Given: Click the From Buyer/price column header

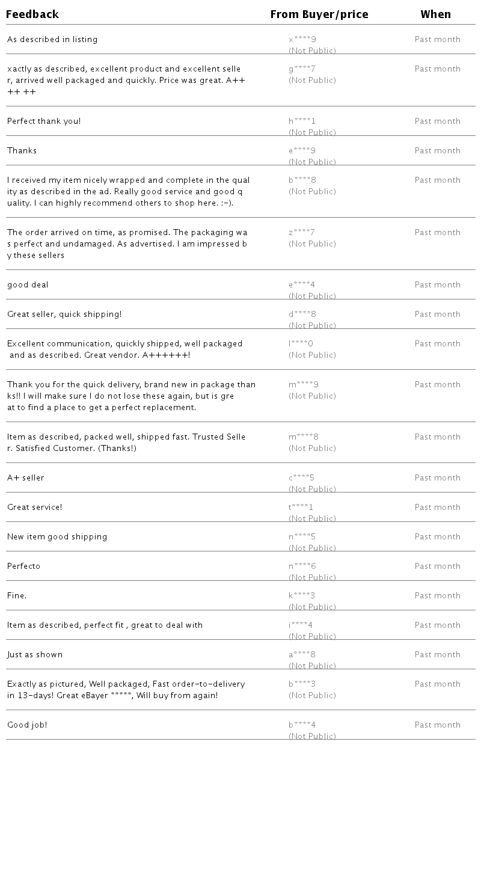Looking at the screenshot, I should click(319, 14).
